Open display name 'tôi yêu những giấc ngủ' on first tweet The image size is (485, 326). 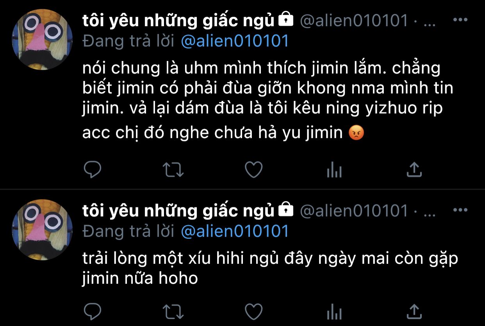pyautogui.click(x=178, y=21)
